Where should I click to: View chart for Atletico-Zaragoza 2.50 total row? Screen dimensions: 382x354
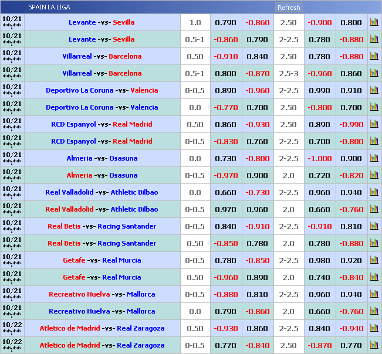pyautogui.click(x=374, y=345)
